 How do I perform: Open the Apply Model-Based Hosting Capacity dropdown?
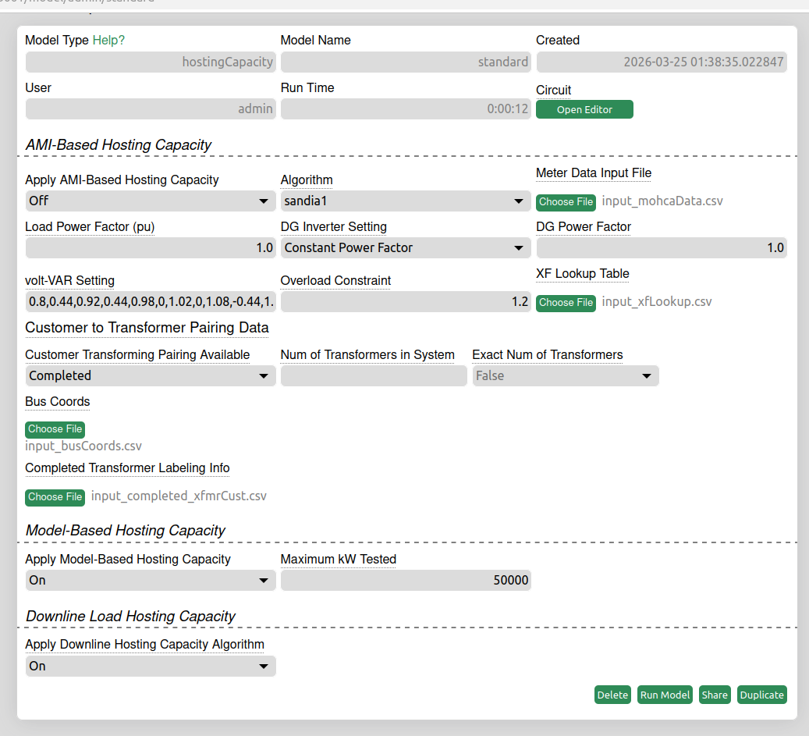click(151, 580)
